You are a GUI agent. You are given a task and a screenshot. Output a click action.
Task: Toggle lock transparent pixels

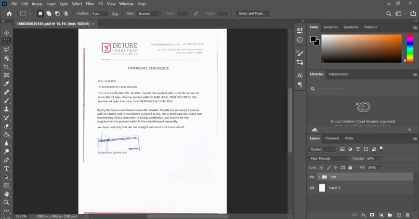(x=321, y=168)
